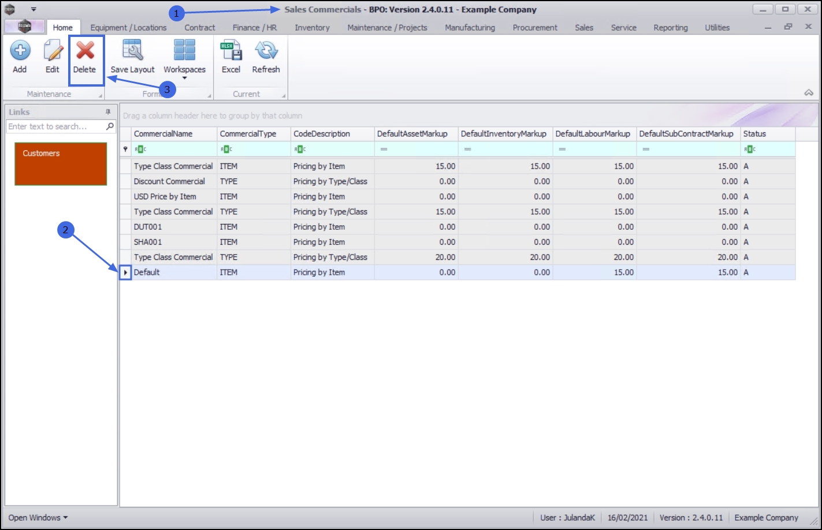Export the grid using the Excel icon

[x=231, y=51]
